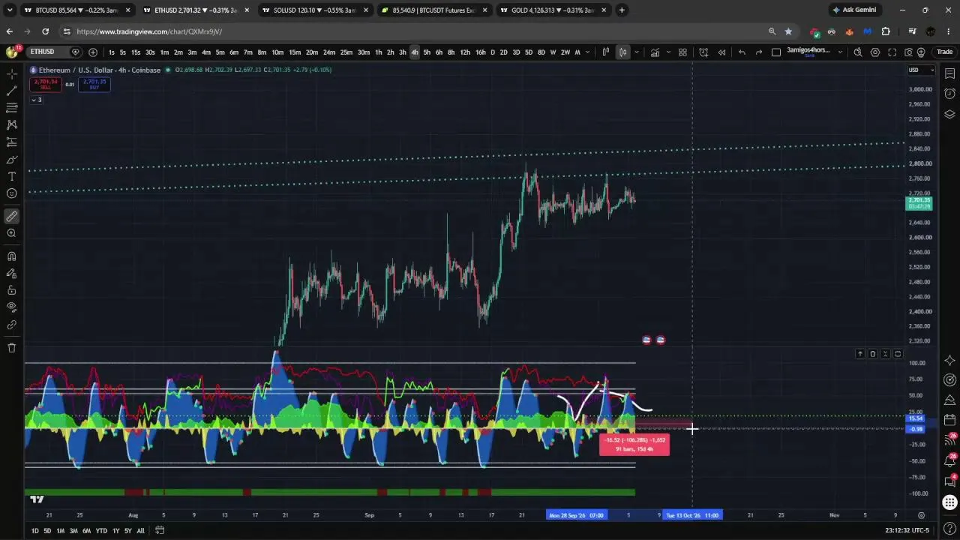Select the crosshair cursor tool
The height and width of the screenshot is (540, 960).
(11, 73)
